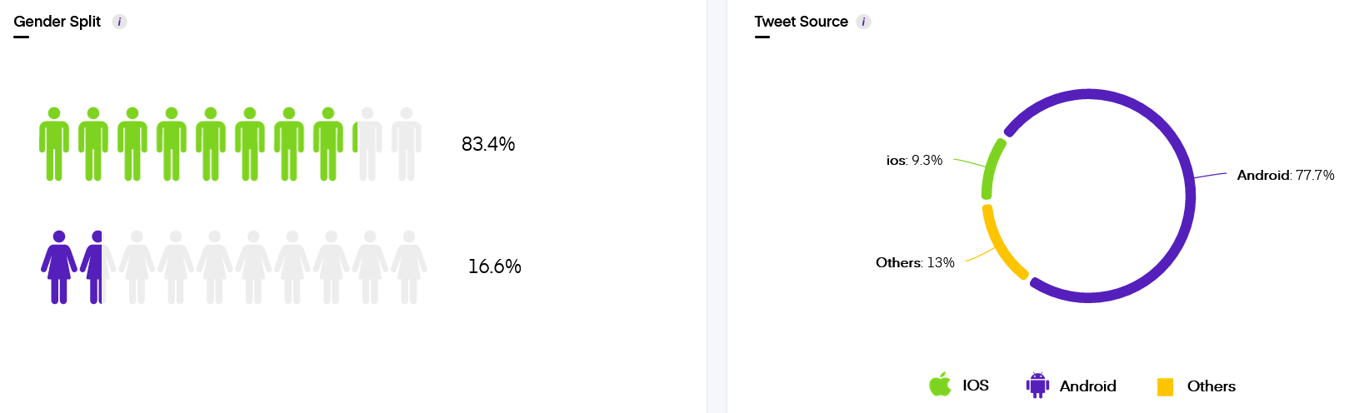The width and height of the screenshot is (1364, 413).
Task: Click the green iOS donut segment
Action: [992, 169]
